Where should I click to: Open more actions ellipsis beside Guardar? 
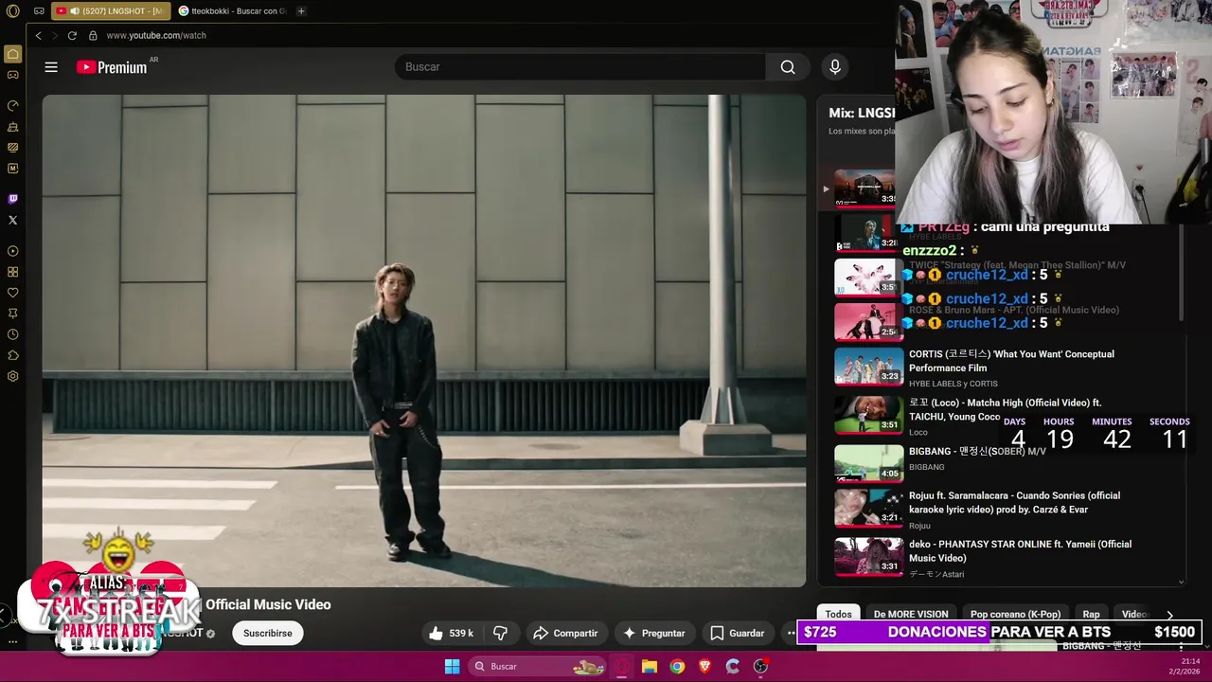(x=791, y=633)
